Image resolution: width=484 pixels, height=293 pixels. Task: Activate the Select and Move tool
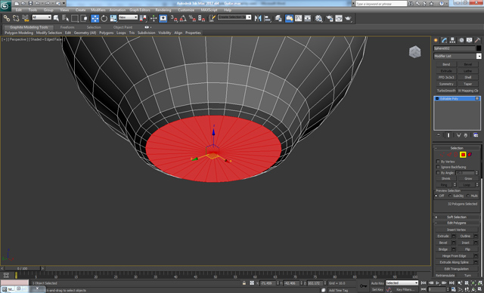pyautogui.click(x=95, y=18)
